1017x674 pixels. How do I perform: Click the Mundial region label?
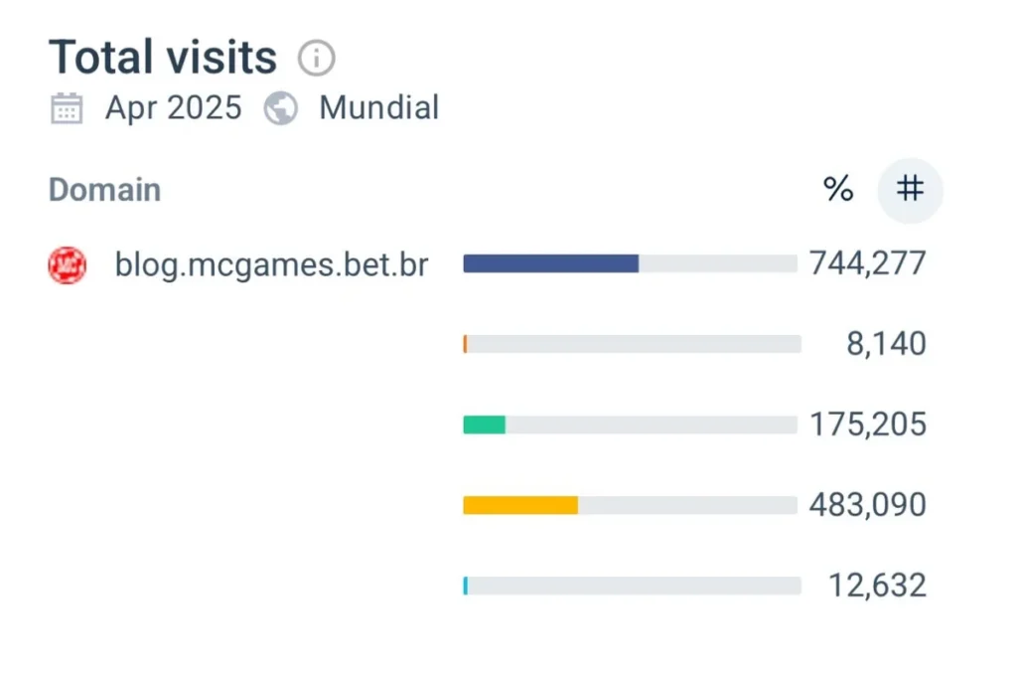(378, 107)
